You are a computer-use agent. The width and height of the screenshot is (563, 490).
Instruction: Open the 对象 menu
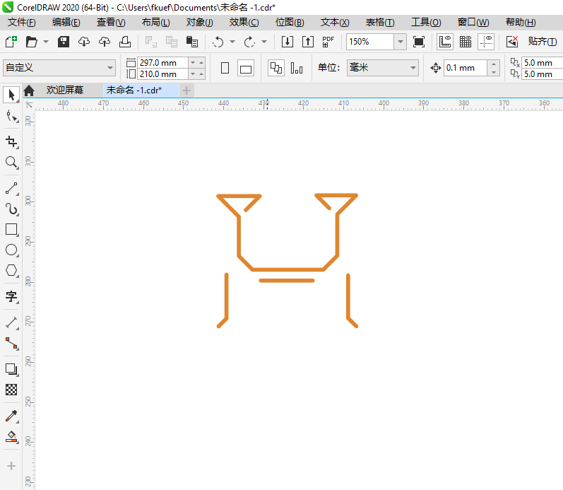pos(199,23)
